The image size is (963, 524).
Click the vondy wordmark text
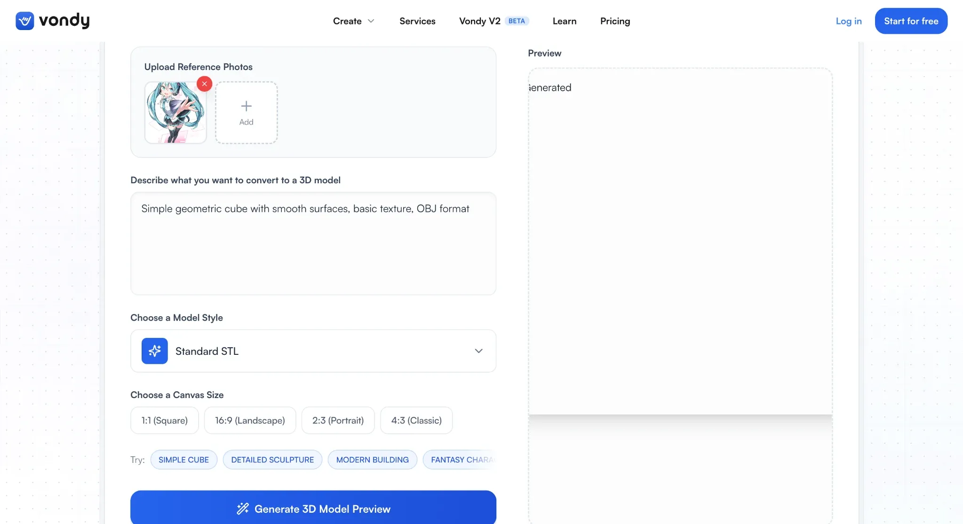point(64,21)
